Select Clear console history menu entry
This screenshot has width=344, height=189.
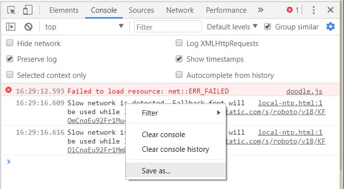click(x=176, y=149)
